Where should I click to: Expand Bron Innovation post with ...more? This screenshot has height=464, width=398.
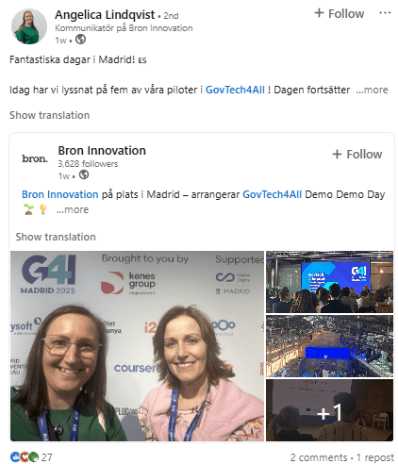coord(73,209)
